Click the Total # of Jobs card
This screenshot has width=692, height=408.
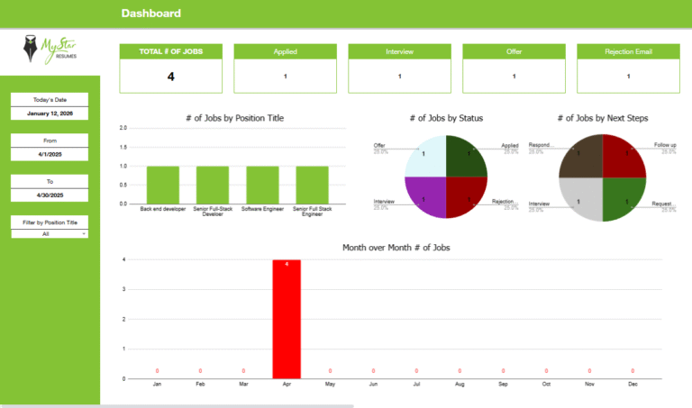click(x=170, y=68)
